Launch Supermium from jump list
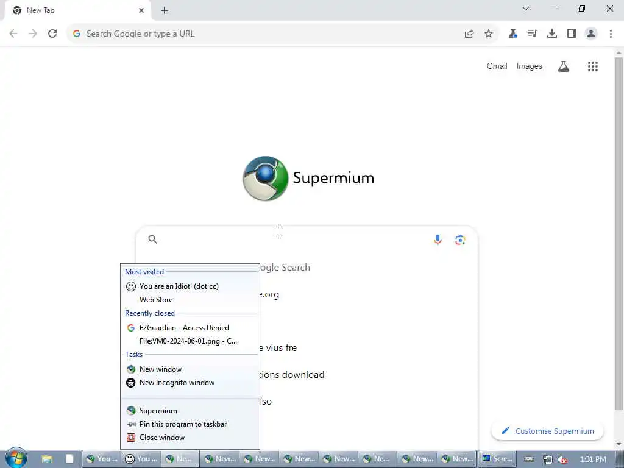This screenshot has height=468, width=624. (190, 410)
